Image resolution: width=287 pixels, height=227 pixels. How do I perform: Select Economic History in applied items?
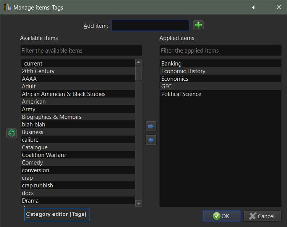221,71
